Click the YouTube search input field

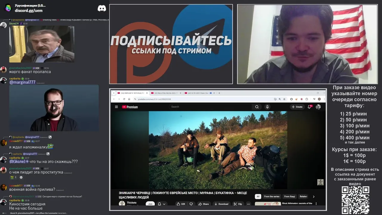(210, 107)
